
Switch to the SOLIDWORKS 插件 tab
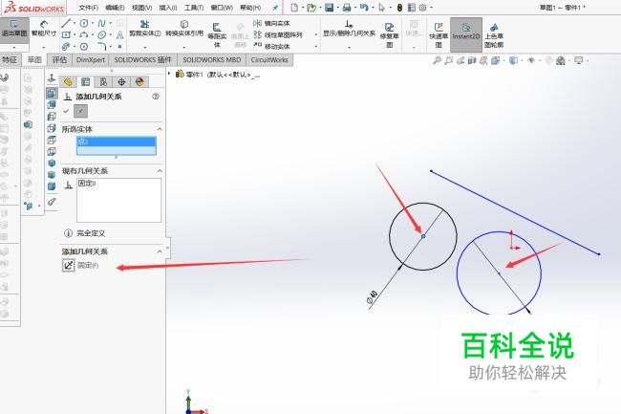click(143, 60)
